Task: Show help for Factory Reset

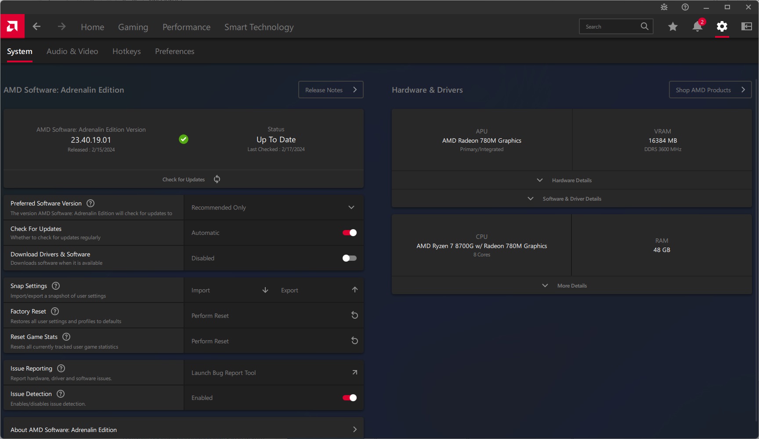Action: (55, 311)
